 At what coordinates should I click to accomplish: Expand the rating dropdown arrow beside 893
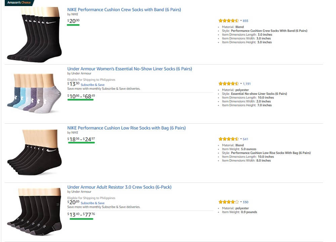[241, 21]
